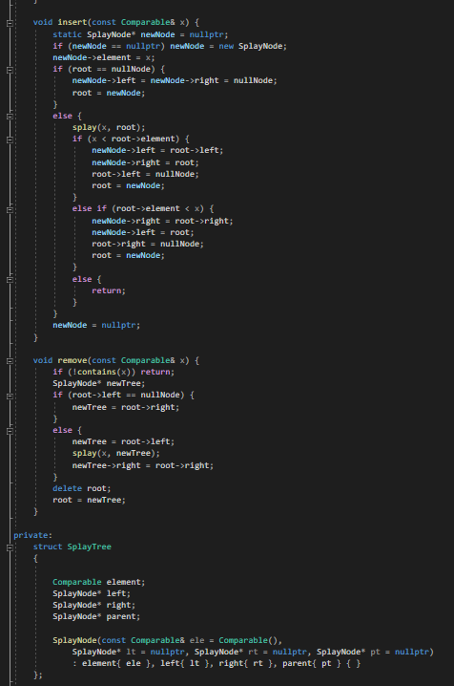
Task: Click the 'SplayNode(const Comparable& ele = Comparable(),' line
Action: tap(167, 640)
